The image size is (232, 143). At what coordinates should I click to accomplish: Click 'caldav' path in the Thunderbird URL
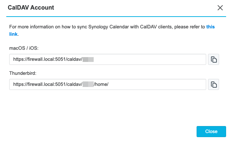tap(74, 84)
